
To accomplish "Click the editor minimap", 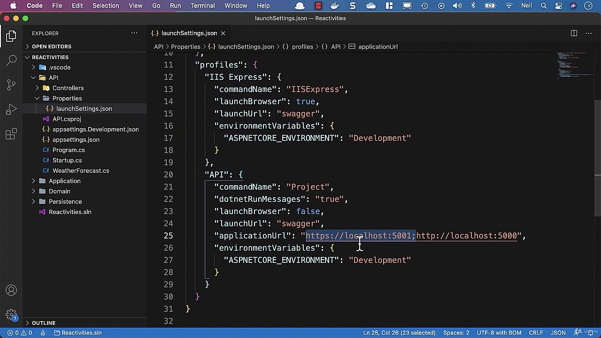I will coord(575,66).
